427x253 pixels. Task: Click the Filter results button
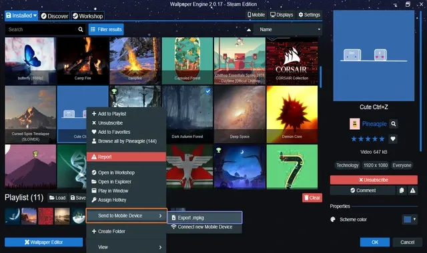tap(106, 29)
